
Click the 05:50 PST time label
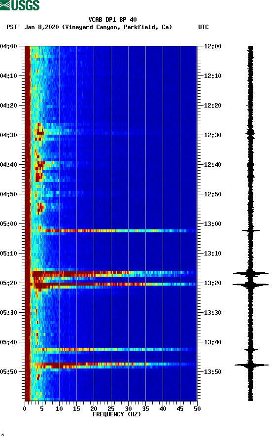pyautogui.click(x=8, y=372)
